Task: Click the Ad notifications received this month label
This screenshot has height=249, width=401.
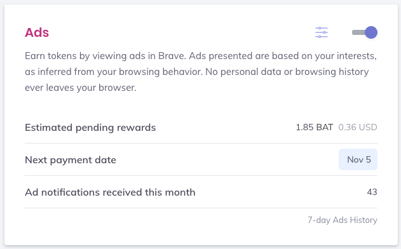Action: tap(110, 192)
